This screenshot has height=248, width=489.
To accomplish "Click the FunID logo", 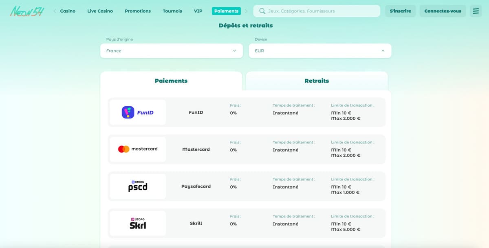I will 138,112.
